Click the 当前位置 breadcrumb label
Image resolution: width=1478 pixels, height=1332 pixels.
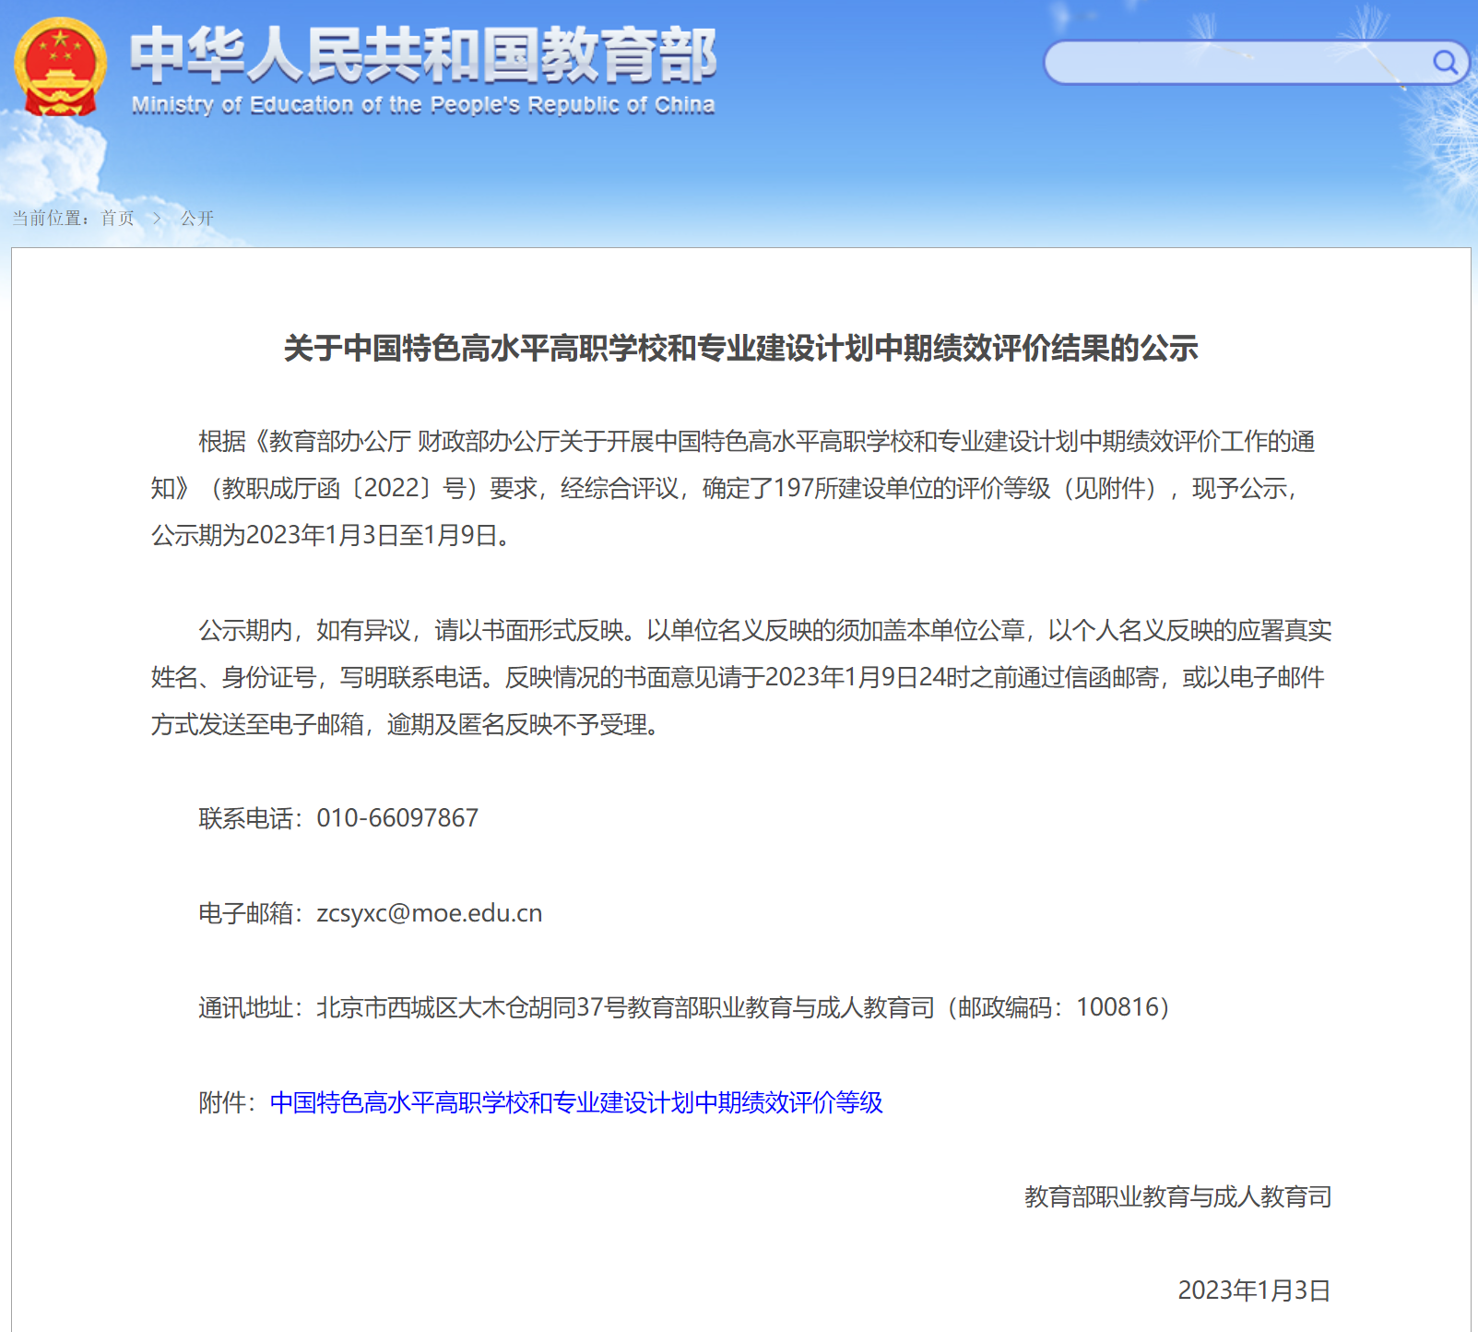(51, 219)
